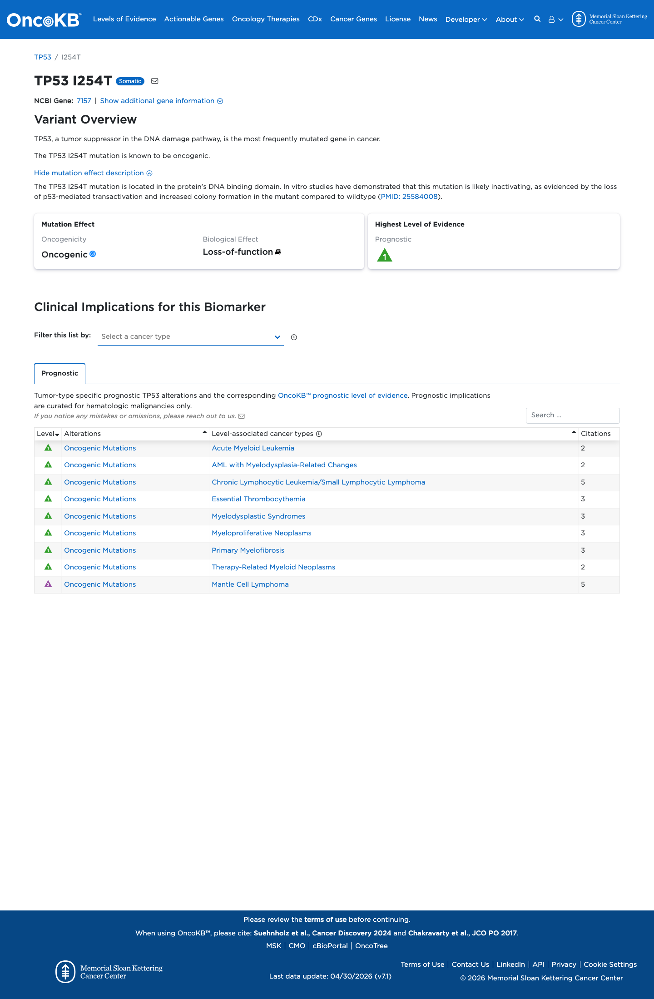
Task: Open Suehnholz et al., Cancer Discovery 2024 citation
Action: (x=322, y=933)
